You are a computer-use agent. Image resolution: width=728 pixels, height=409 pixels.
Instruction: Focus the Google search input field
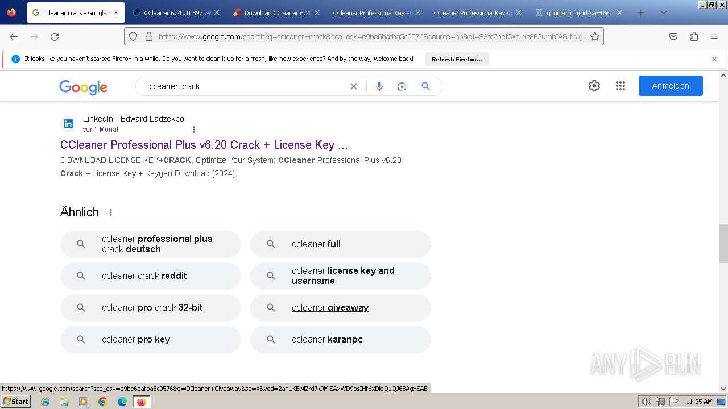(245, 86)
